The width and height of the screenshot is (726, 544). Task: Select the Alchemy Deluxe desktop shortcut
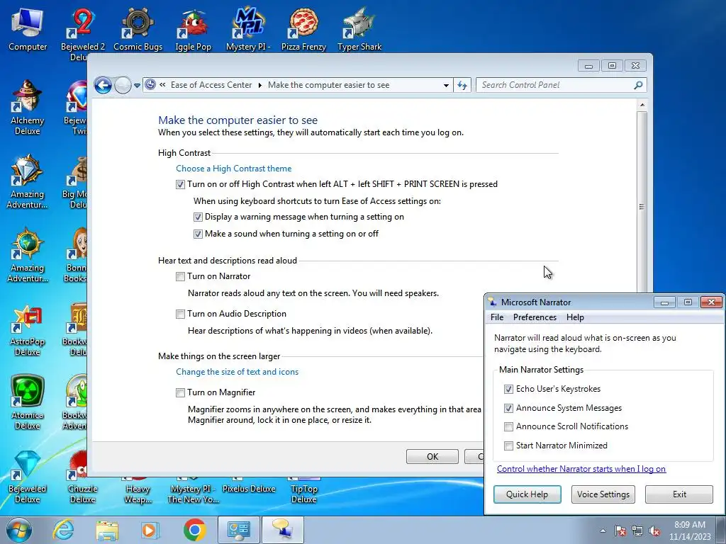click(28, 108)
